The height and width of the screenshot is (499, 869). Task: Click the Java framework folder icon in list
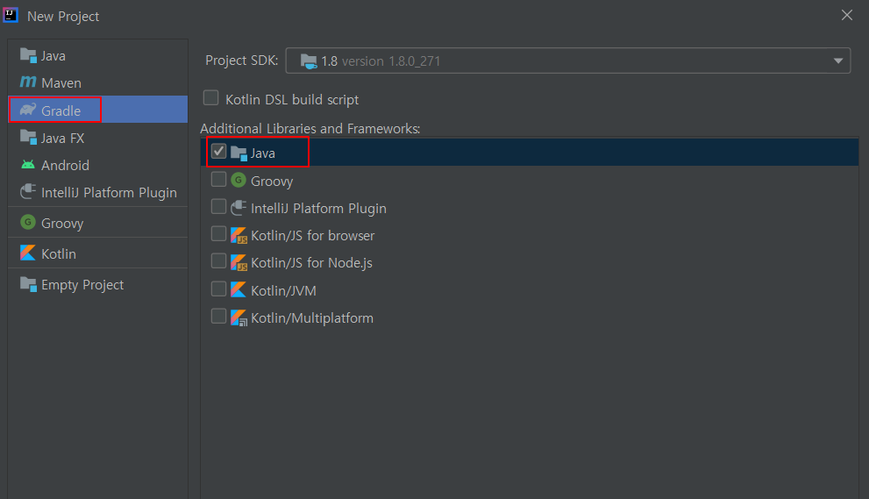point(239,153)
